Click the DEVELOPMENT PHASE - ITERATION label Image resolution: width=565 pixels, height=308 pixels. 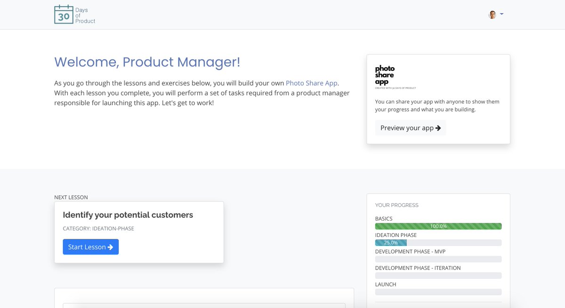pyautogui.click(x=418, y=268)
